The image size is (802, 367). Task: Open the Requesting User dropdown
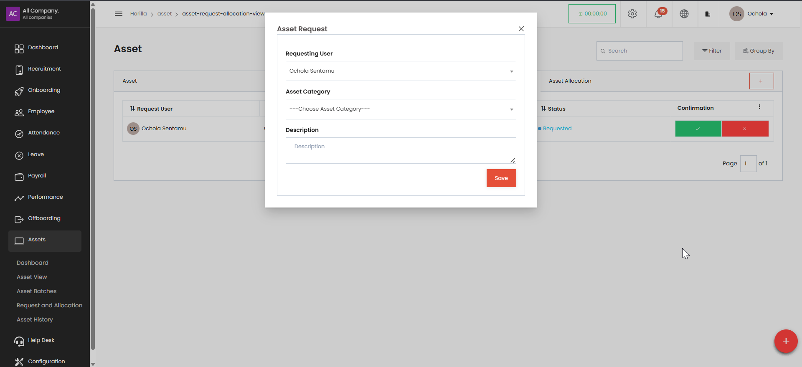point(401,71)
